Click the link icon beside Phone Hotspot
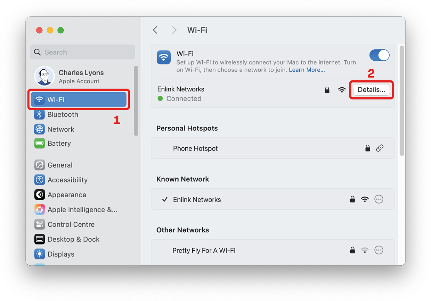 tap(380, 148)
